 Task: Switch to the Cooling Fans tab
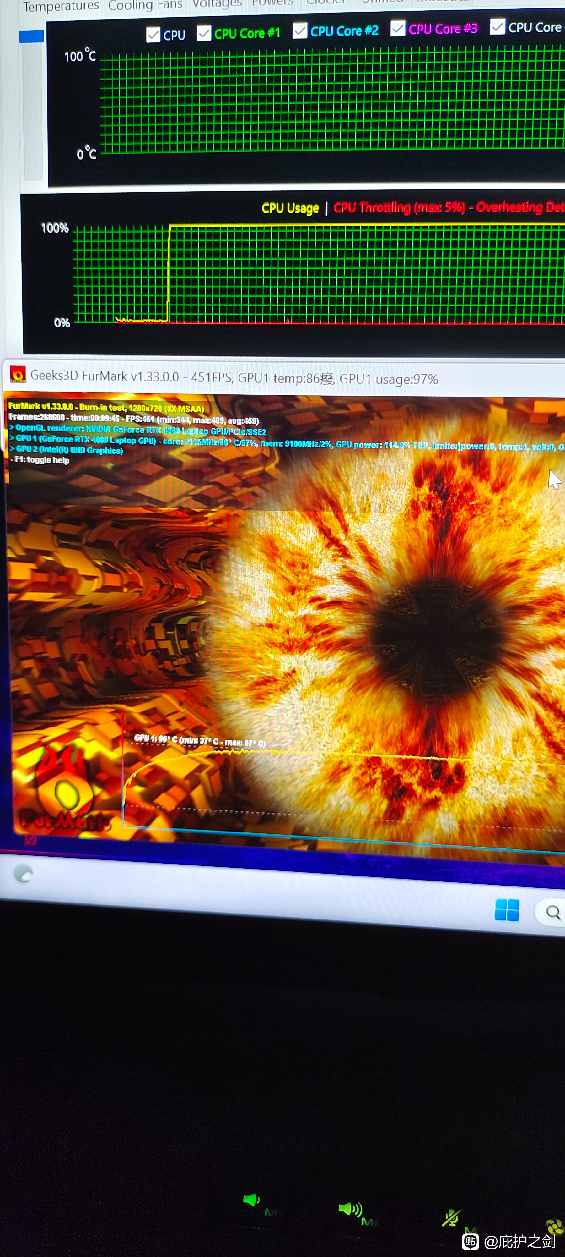145,5
